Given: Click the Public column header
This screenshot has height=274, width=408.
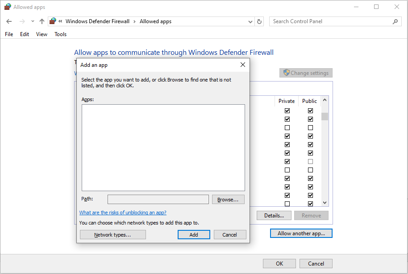Looking at the screenshot, I should tap(309, 101).
